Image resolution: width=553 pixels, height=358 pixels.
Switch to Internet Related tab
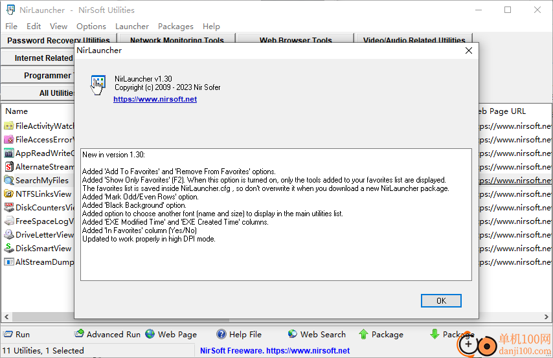[38, 58]
